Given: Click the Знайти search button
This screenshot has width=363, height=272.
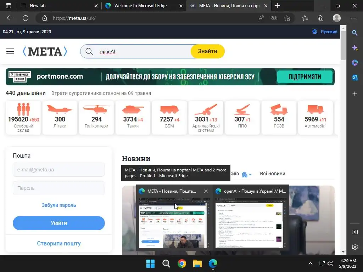Looking at the screenshot, I should 208,51.
